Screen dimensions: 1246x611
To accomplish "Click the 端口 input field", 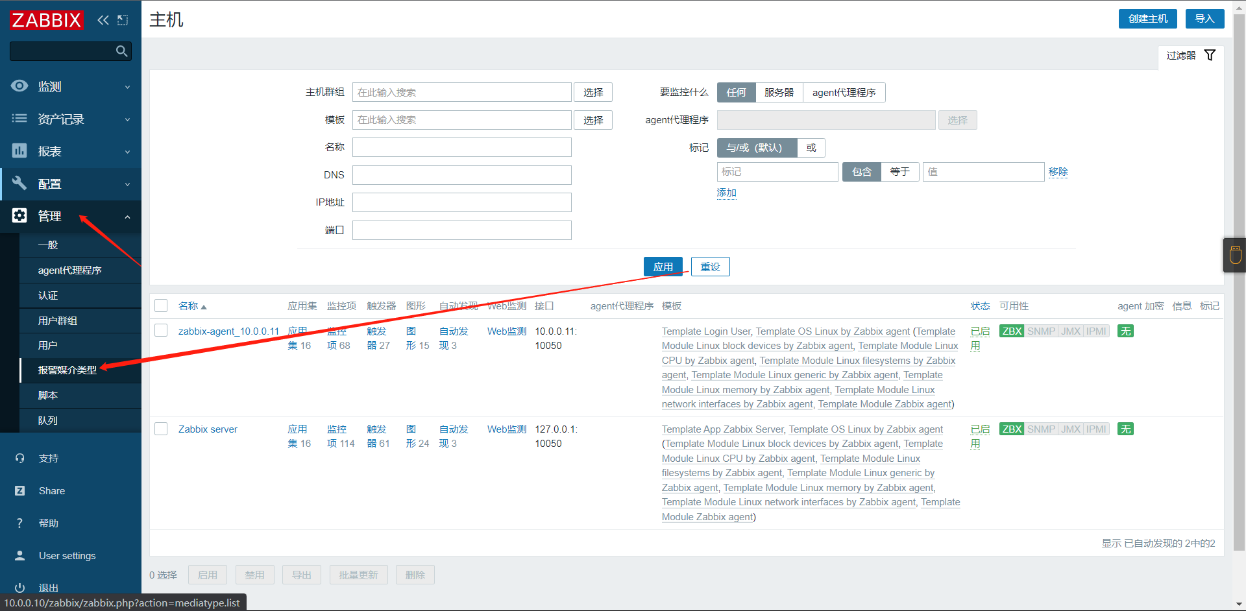I will (x=462, y=230).
